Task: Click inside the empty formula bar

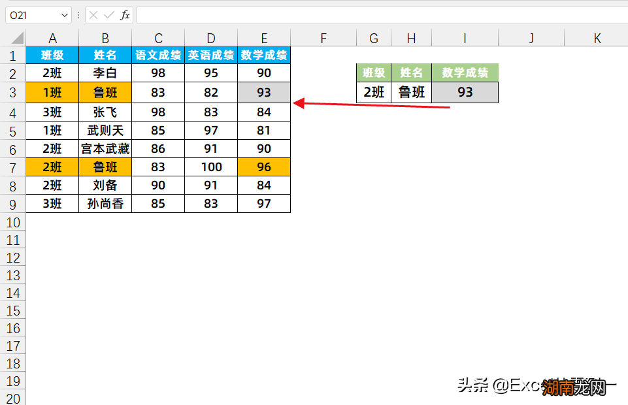Action: 261,14
